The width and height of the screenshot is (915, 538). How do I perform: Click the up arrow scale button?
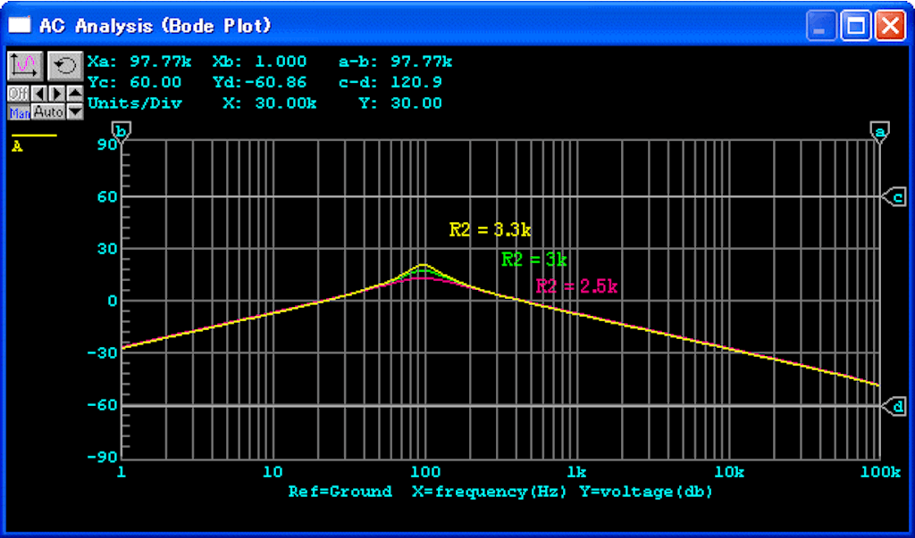(x=75, y=94)
